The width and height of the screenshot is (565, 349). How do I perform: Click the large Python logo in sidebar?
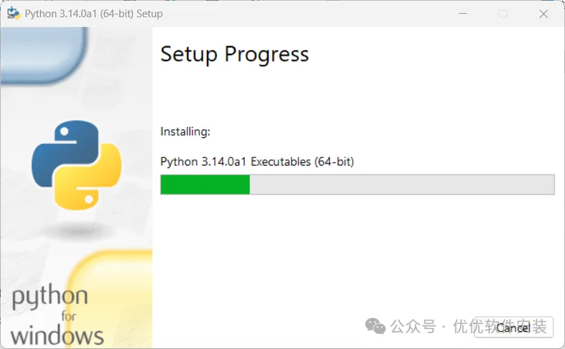pos(76,165)
